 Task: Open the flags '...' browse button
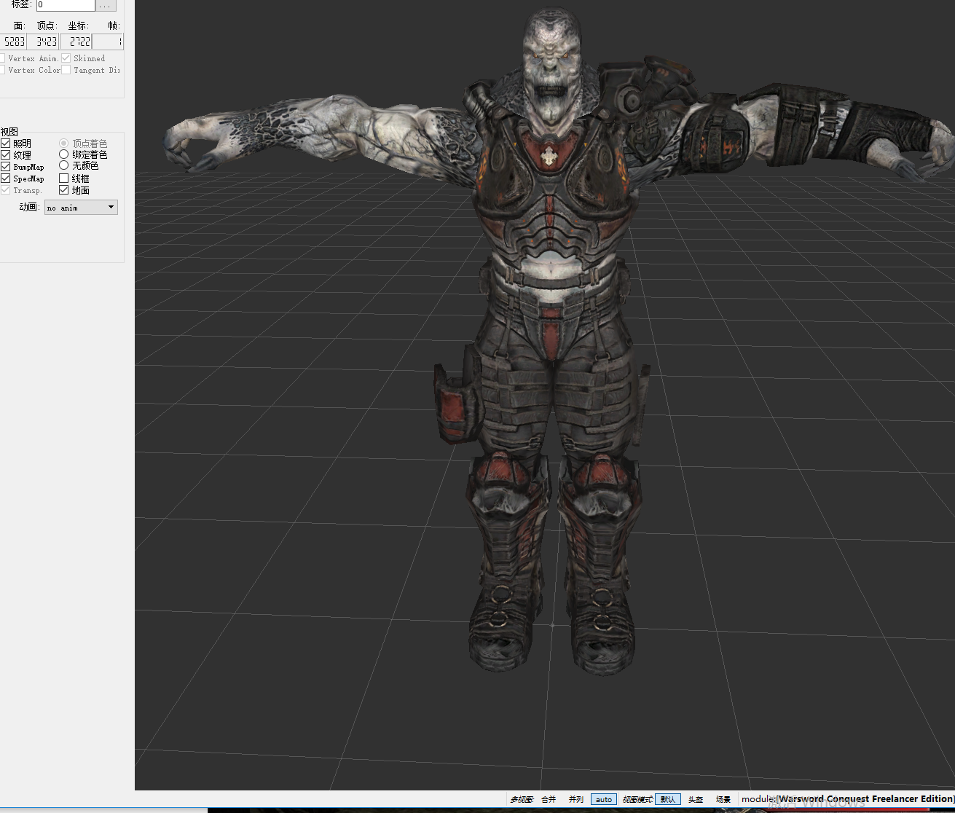tap(106, 5)
